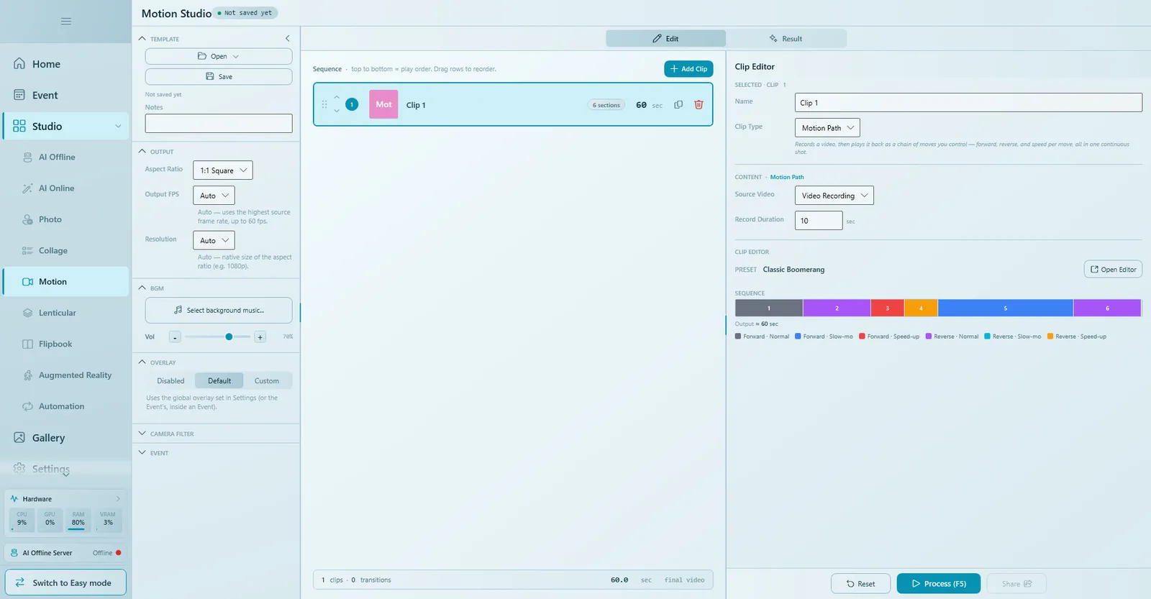Open the Hardware monitor panel
The image size is (1151, 599).
(x=65, y=499)
